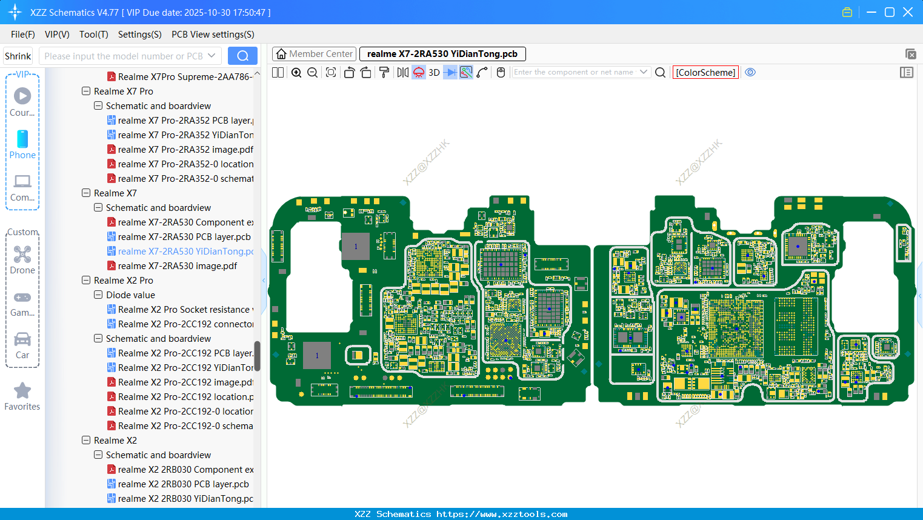Toggle the split view layout icon

(278, 73)
